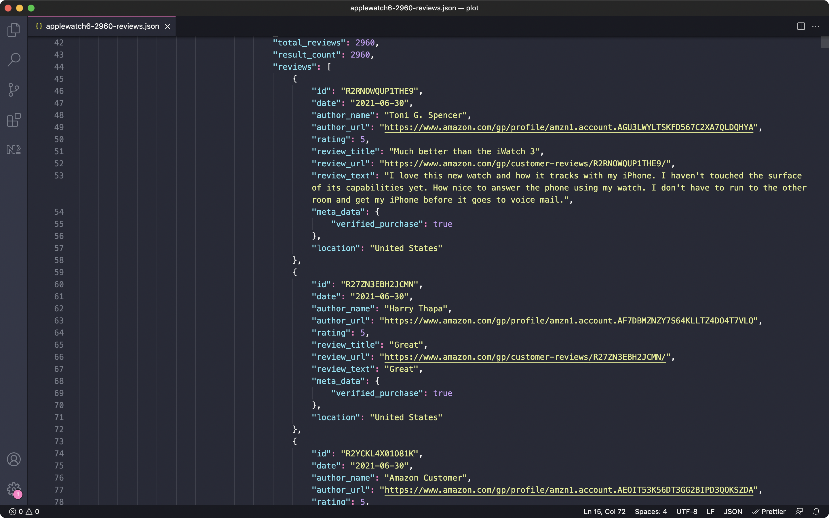Close the applewatch6-2960-reviews.json tab
829x518 pixels.
pyautogui.click(x=168, y=26)
